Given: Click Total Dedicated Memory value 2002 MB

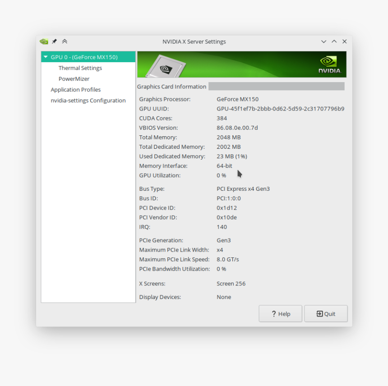Looking at the screenshot, I should click(229, 147).
